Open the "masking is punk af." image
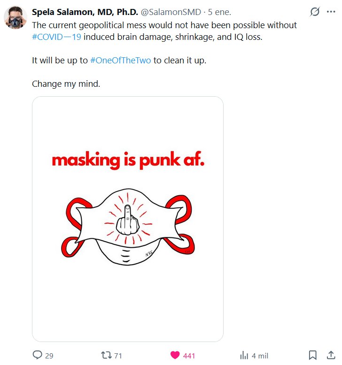The height and width of the screenshot is (365, 342). pyautogui.click(x=127, y=219)
